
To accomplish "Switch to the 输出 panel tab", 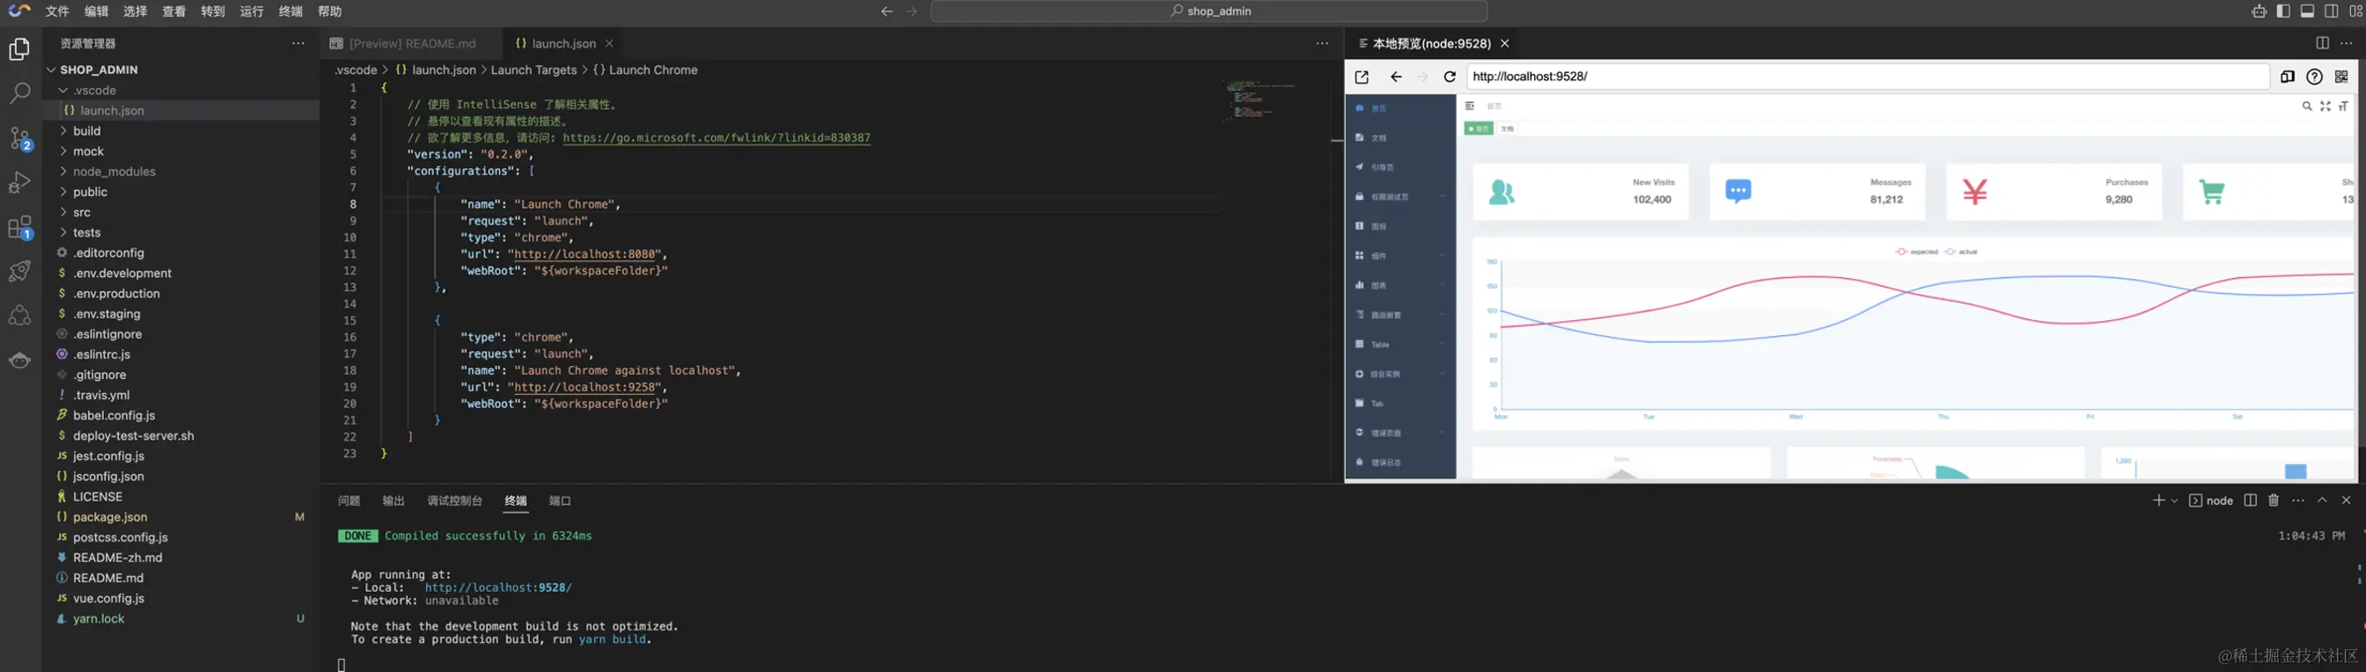I will pyautogui.click(x=393, y=500).
